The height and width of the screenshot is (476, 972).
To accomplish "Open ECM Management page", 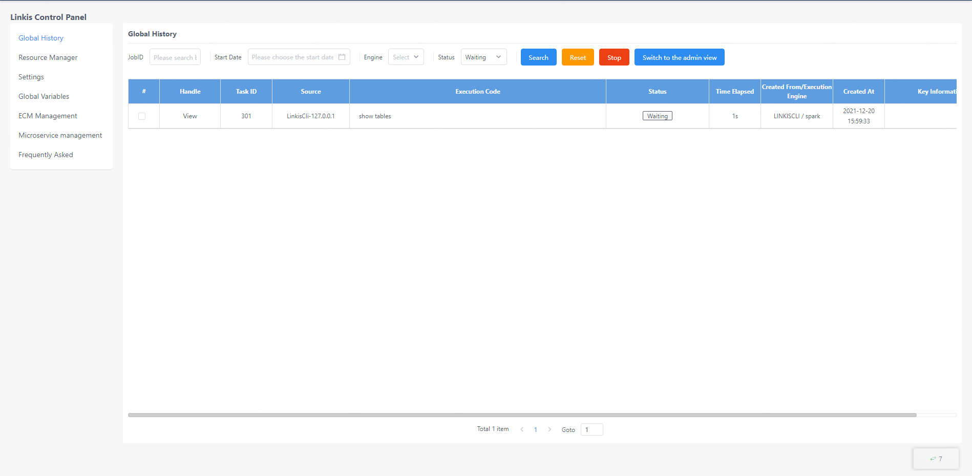I will click(48, 116).
